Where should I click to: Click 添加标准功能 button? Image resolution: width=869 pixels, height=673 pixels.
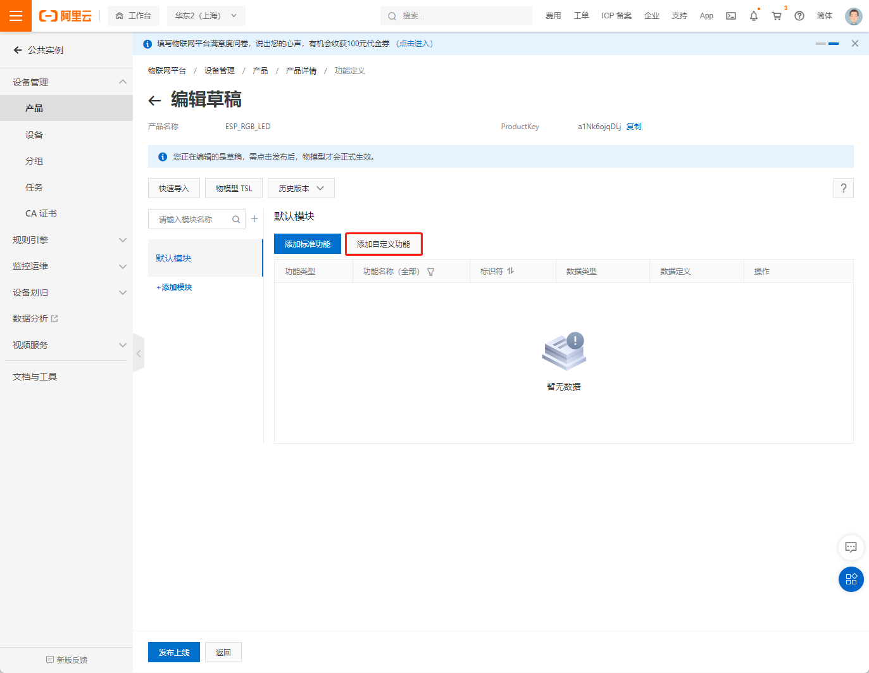pyautogui.click(x=308, y=244)
